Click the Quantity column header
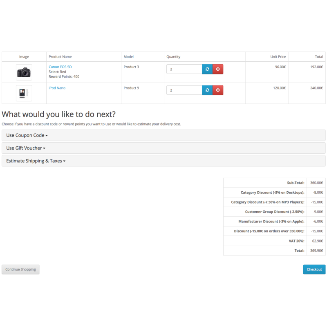 (x=173, y=57)
